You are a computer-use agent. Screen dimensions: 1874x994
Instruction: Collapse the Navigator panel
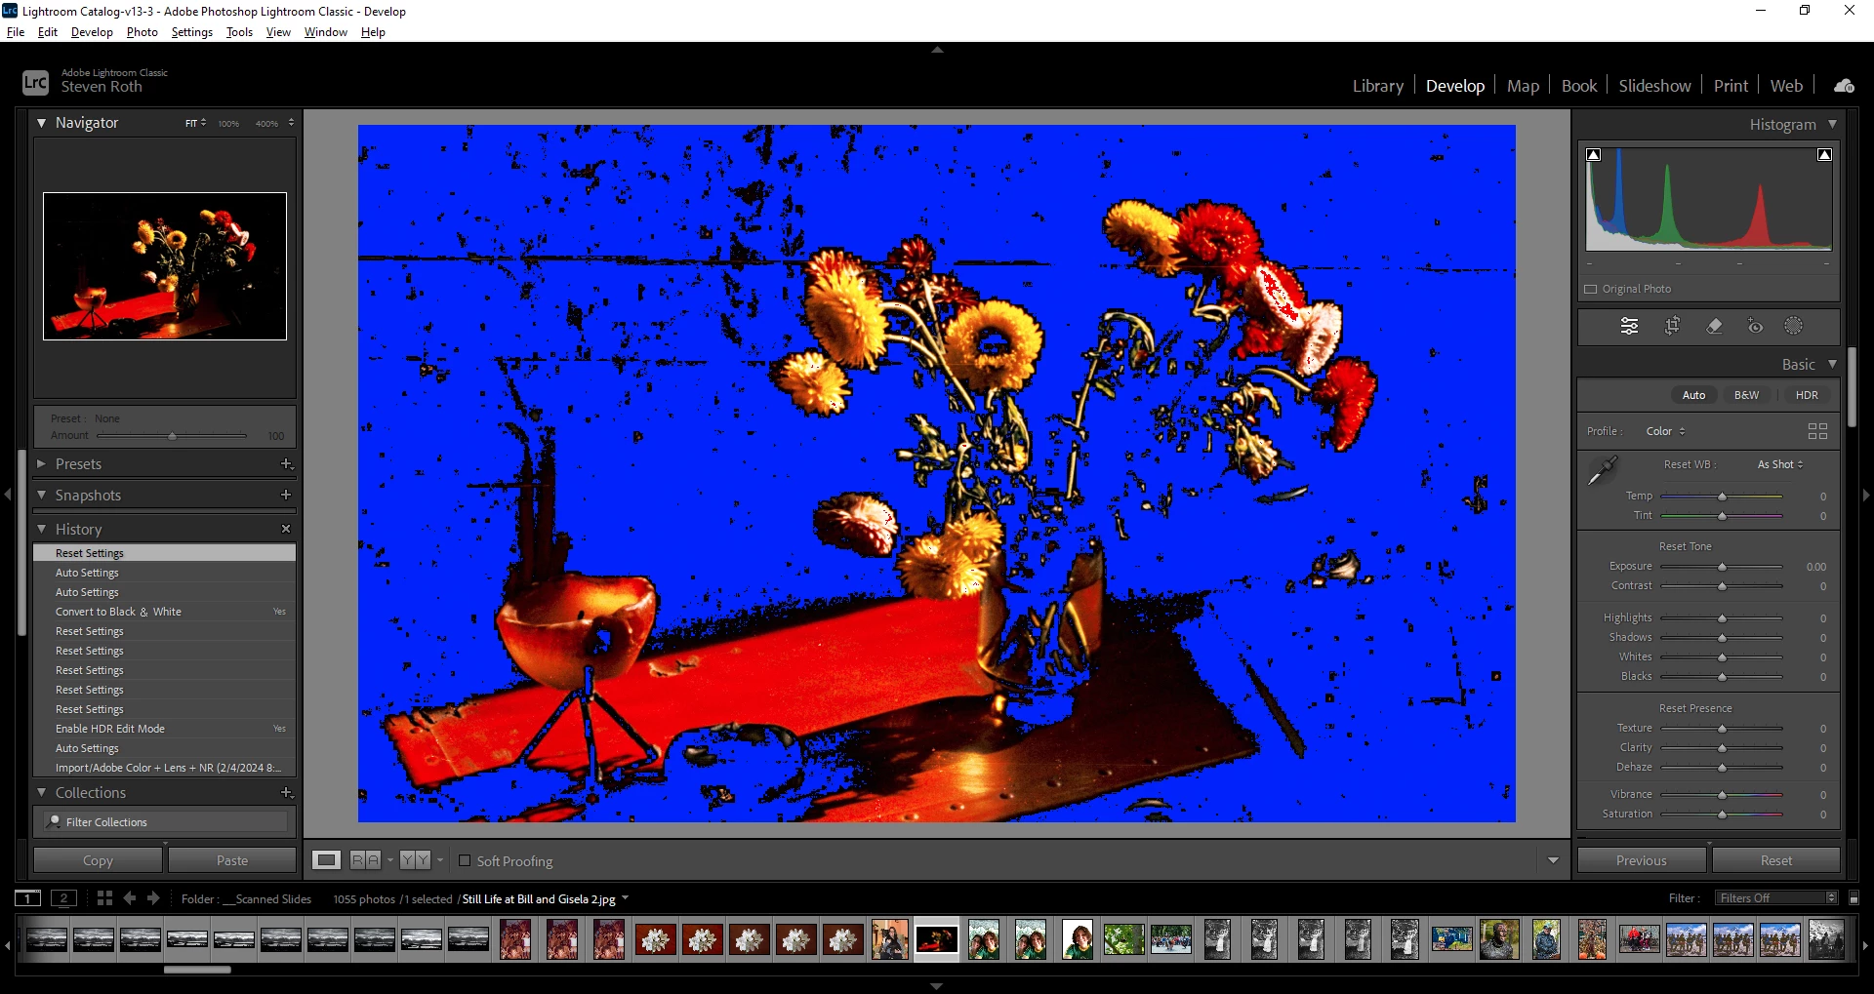41,123
